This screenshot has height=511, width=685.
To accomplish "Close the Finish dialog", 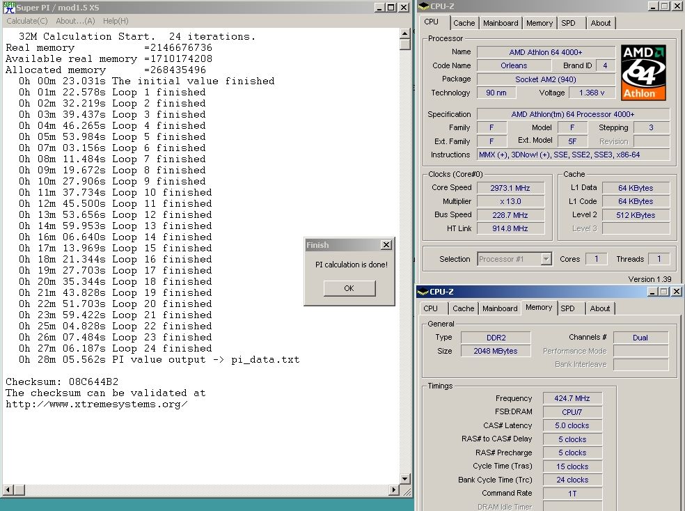I will (386, 244).
